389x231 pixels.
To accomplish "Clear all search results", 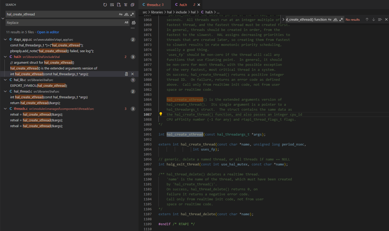I will (112, 5).
